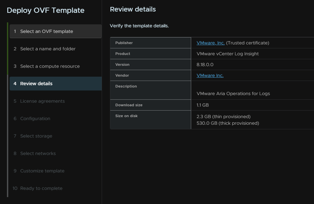Click the thick provisioned size text
314x204 pixels.
tap(228, 123)
